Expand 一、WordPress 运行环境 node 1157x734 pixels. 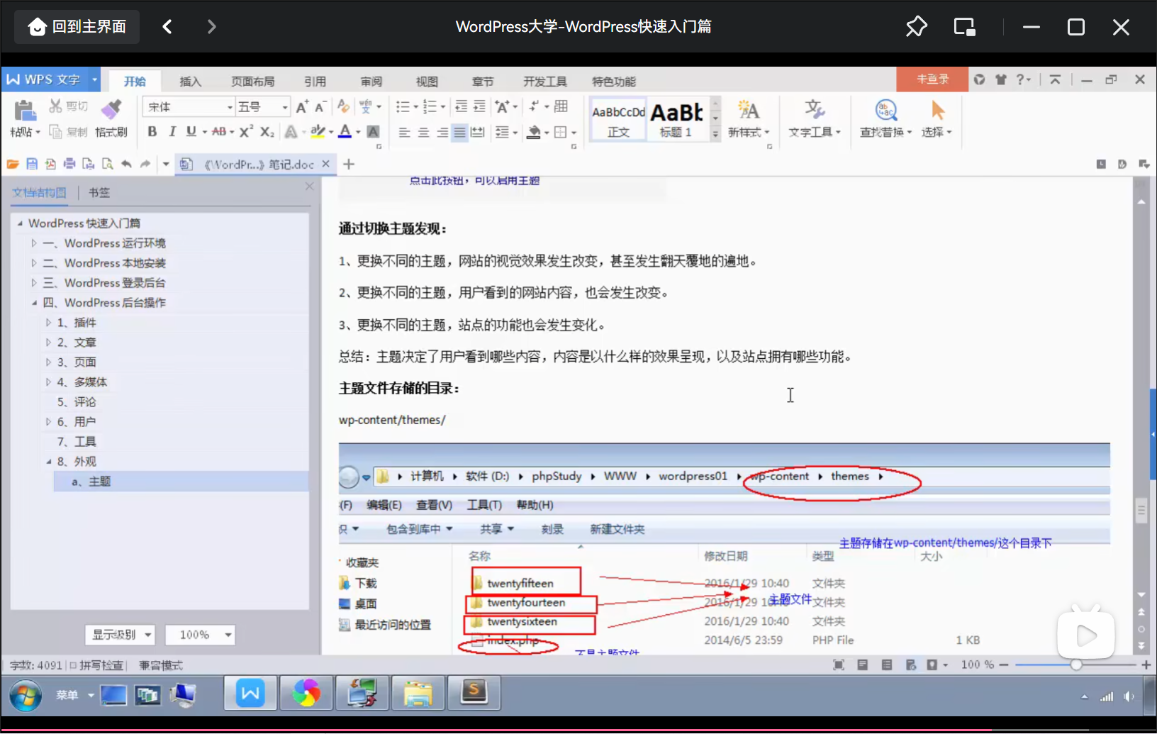pyautogui.click(x=33, y=243)
